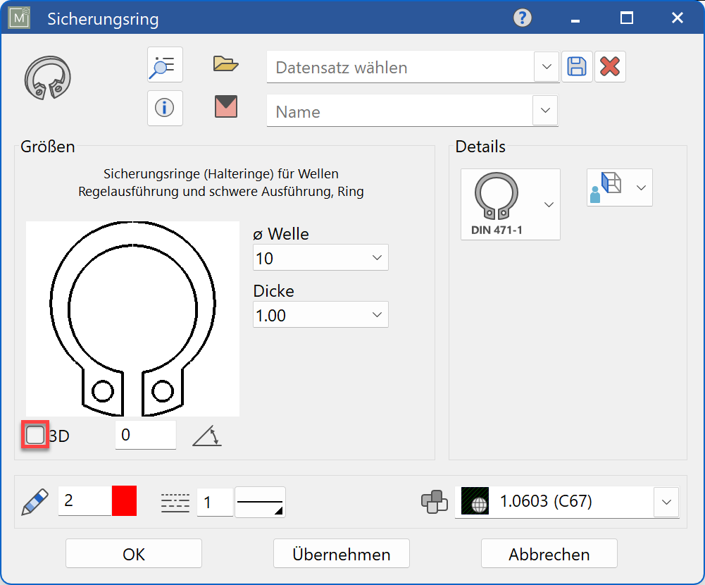The width and height of the screenshot is (705, 585).
Task: Open the dataset search magnifier icon
Action: pyautogui.click(x=164, y=64)
